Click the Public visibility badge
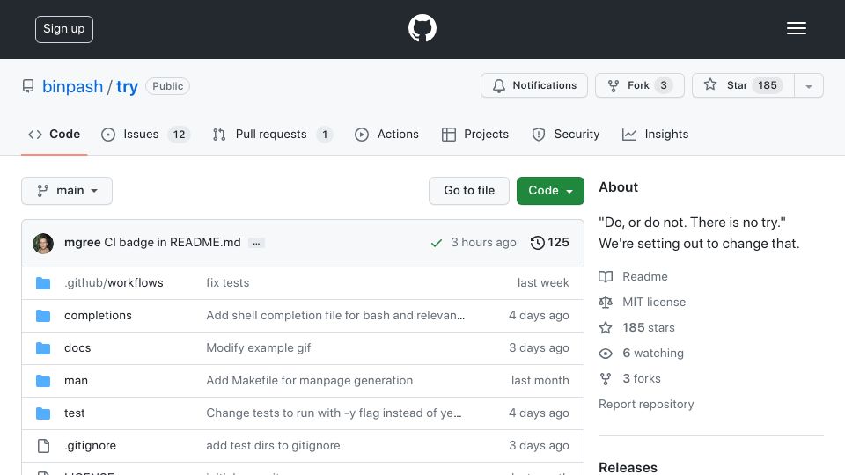This screenshot has height=475, width=845. click(x=167, y=86)
